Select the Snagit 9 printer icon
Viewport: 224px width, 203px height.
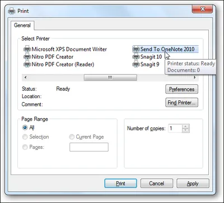pos(136,65)
